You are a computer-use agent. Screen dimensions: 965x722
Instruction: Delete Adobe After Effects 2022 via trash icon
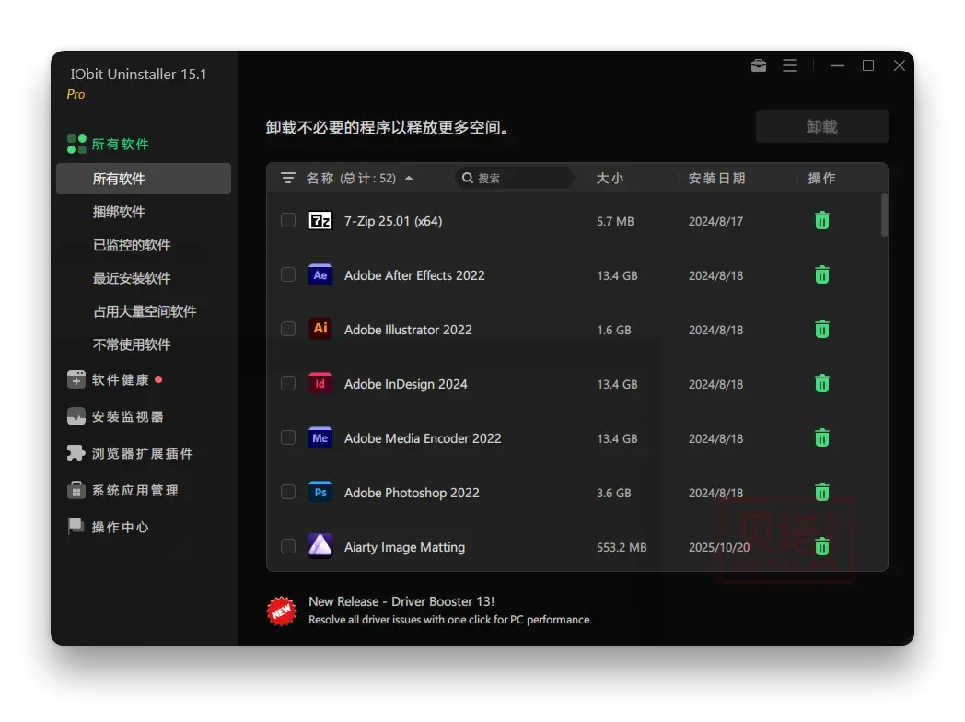pyautogui.click(x=821, y=274)
